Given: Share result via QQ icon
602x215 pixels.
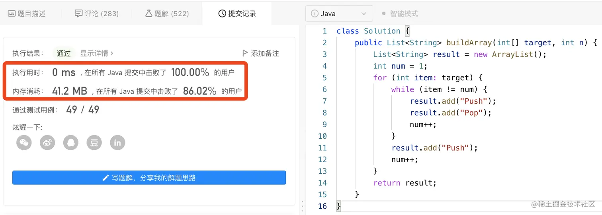Looking at the screenshot, I should pyautogui.click(x=70, y=143).
